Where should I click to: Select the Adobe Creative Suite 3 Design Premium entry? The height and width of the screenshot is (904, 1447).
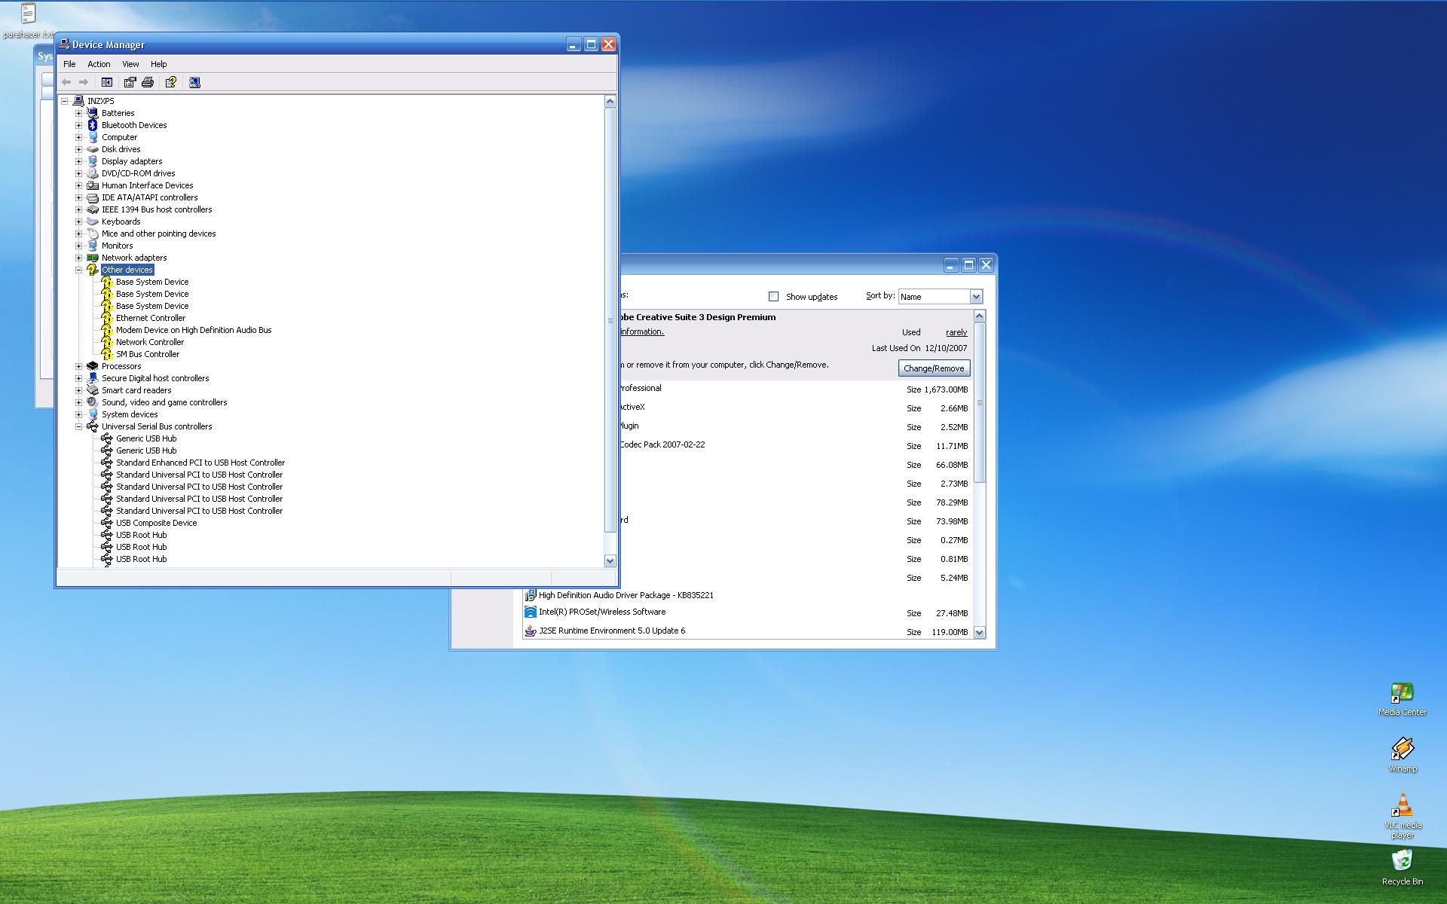coord(697,317)
